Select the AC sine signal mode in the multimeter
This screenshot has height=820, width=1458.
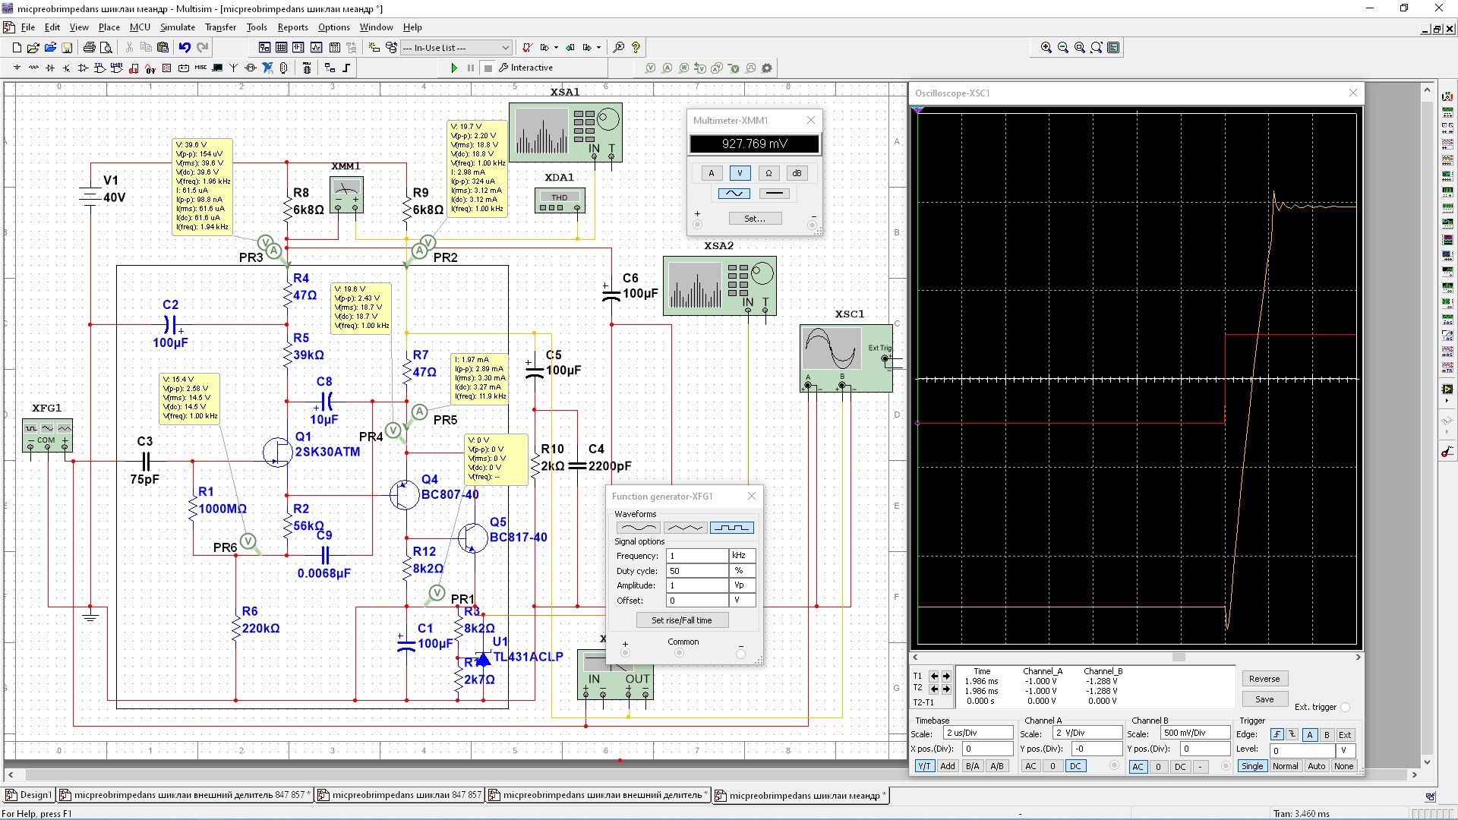click(x=734, y=194)
